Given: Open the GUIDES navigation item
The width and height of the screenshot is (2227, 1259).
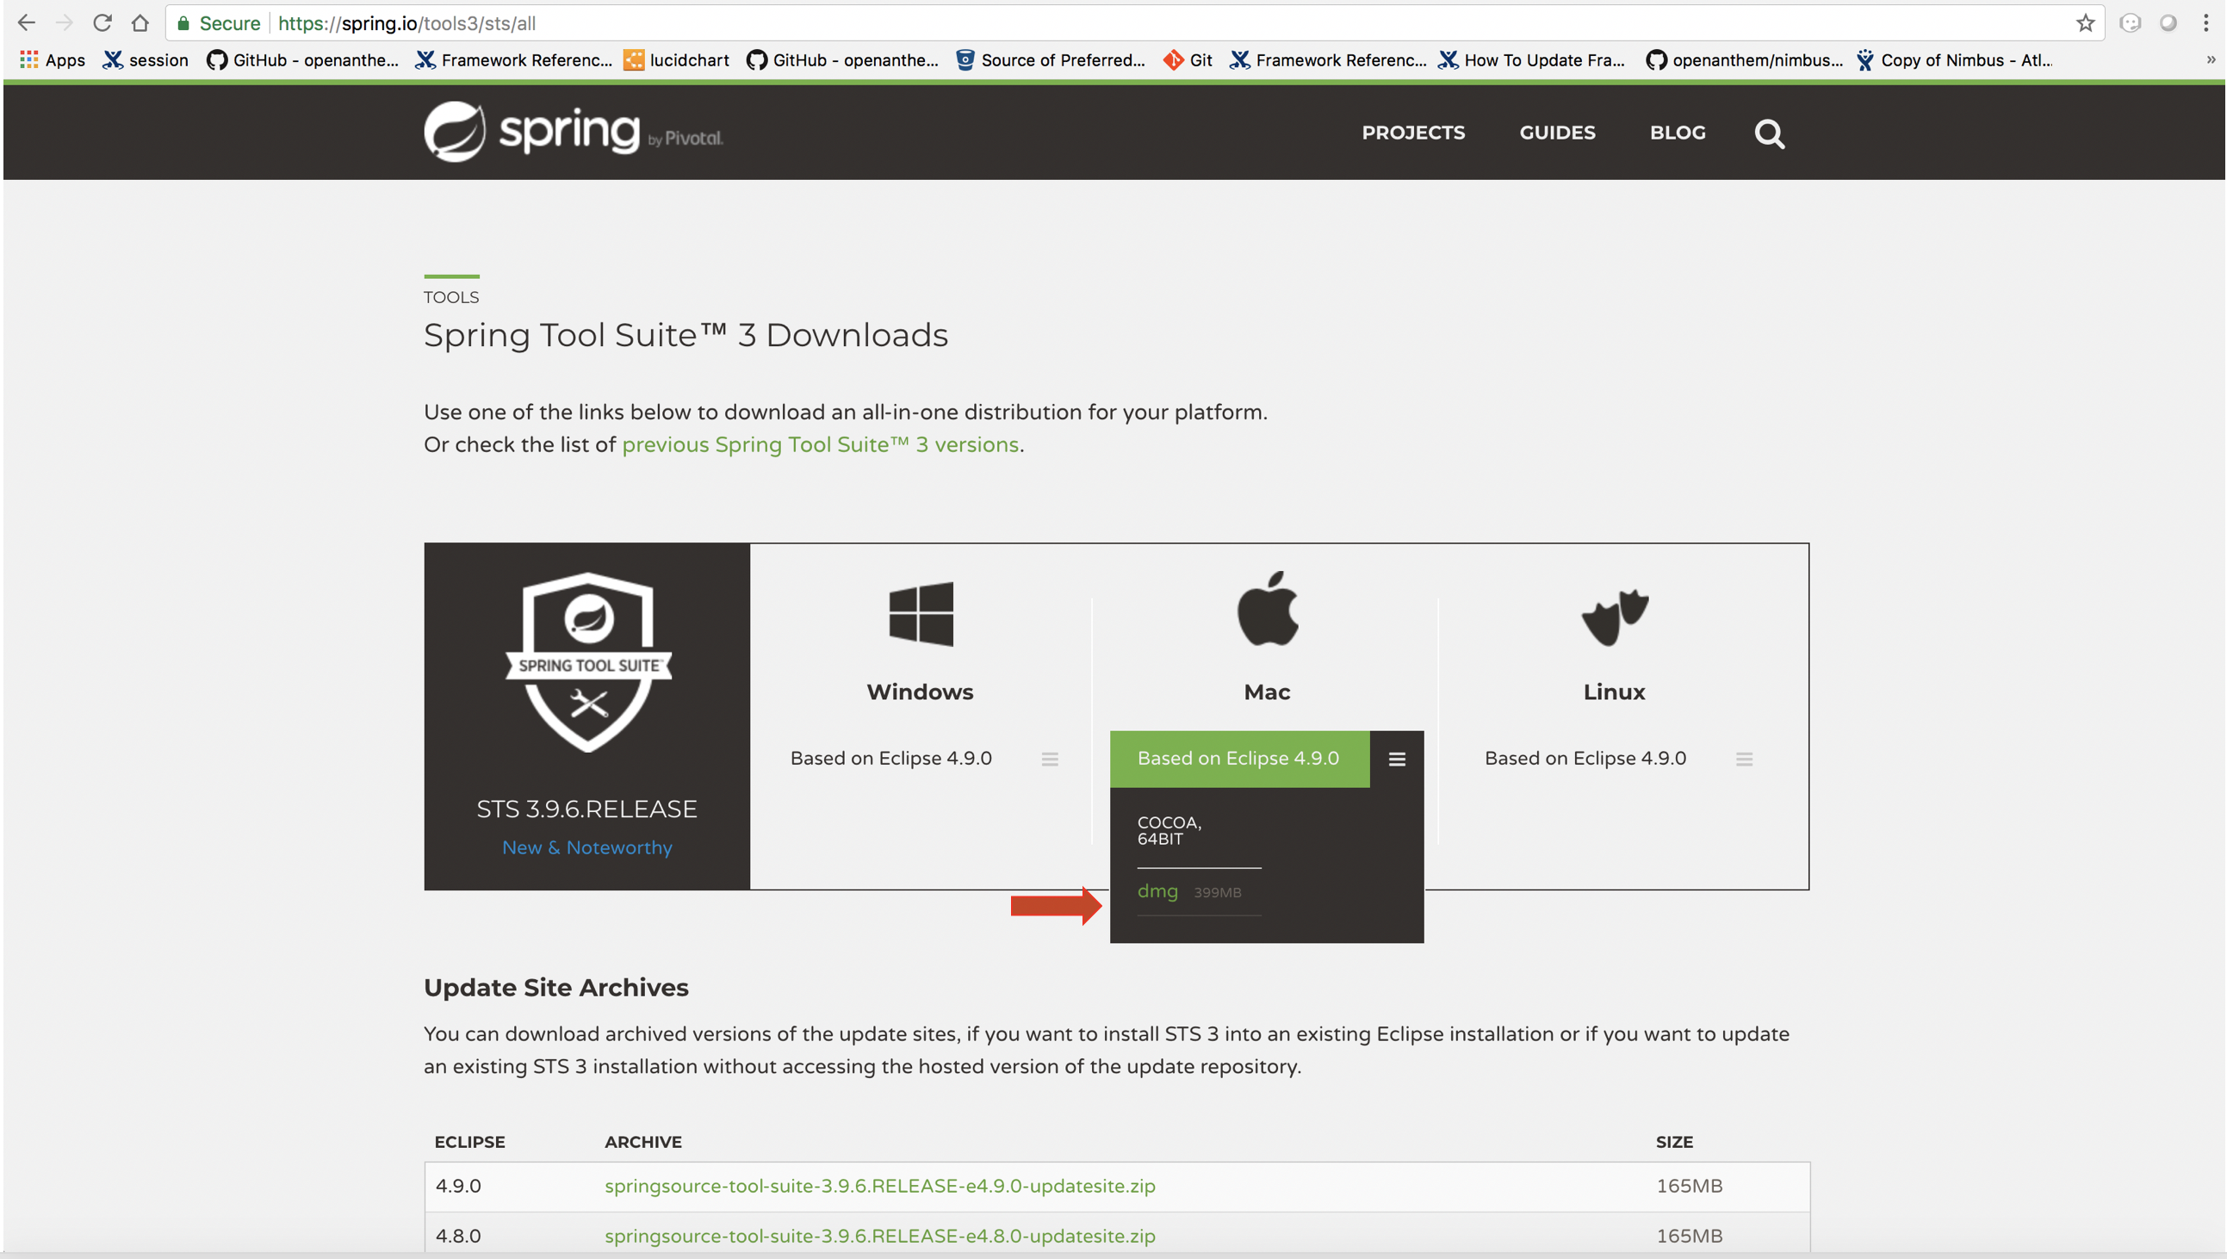Looking at the screenshot, I should point(1557,133).
